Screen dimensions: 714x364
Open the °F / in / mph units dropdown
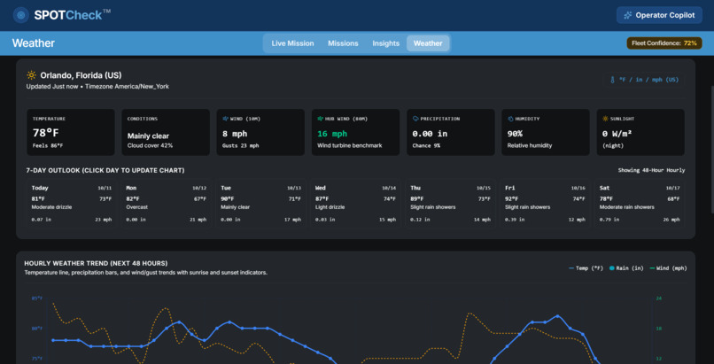click(x=644, y=80)
